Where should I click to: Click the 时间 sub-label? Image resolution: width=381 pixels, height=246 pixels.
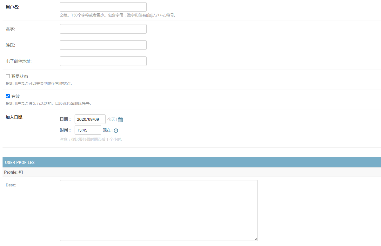[66, 130]
